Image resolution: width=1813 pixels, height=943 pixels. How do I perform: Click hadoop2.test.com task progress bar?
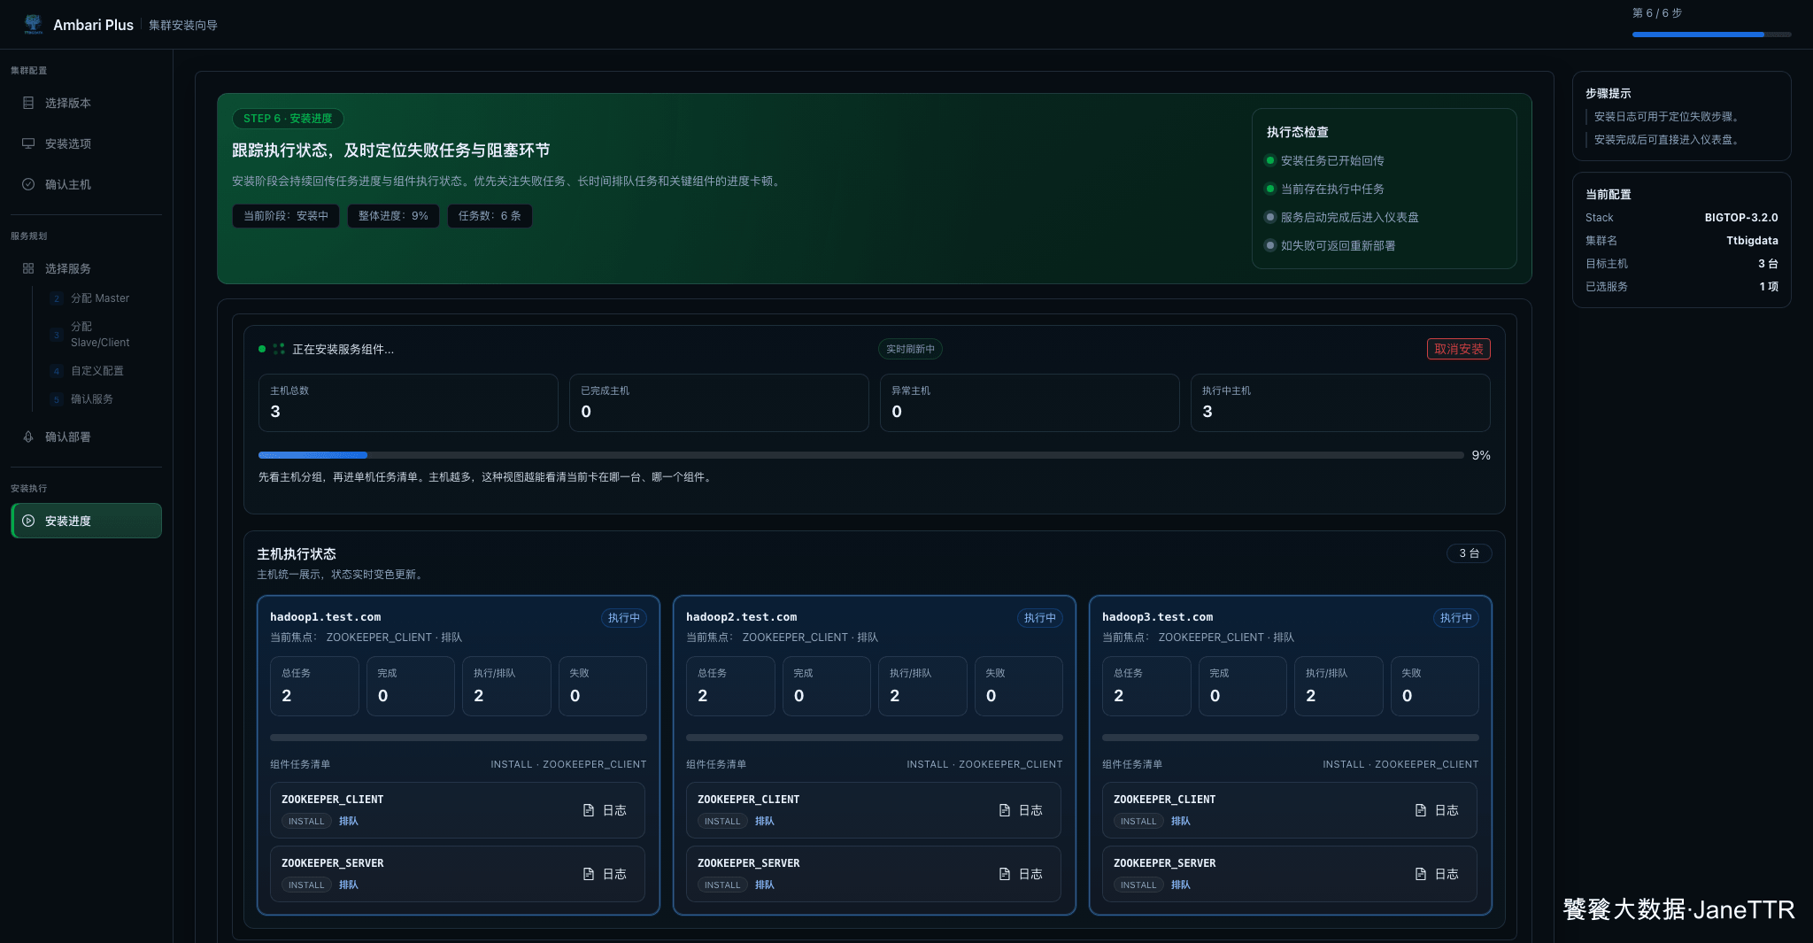pos(875,738)
